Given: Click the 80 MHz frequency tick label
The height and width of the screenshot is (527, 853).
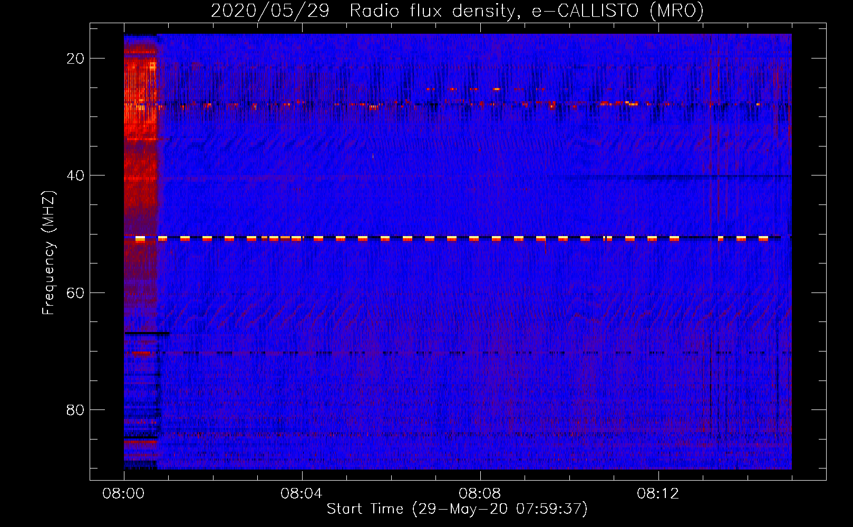Looking at the screenshot, I should [x=75, y=409].
